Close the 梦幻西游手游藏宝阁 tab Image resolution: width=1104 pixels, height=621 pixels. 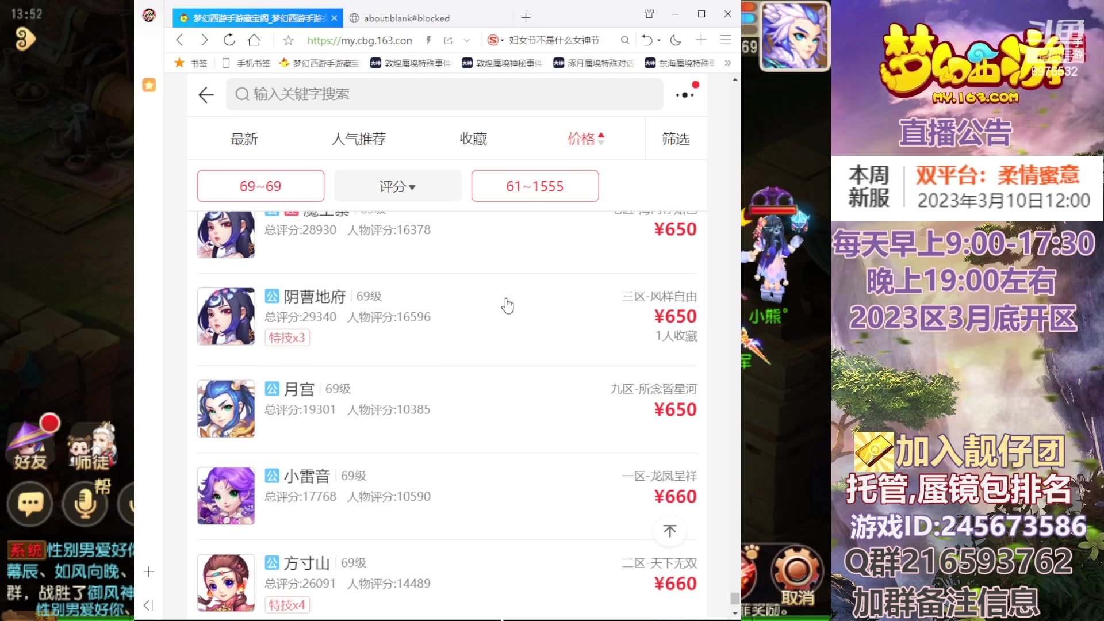coord(334,18)
